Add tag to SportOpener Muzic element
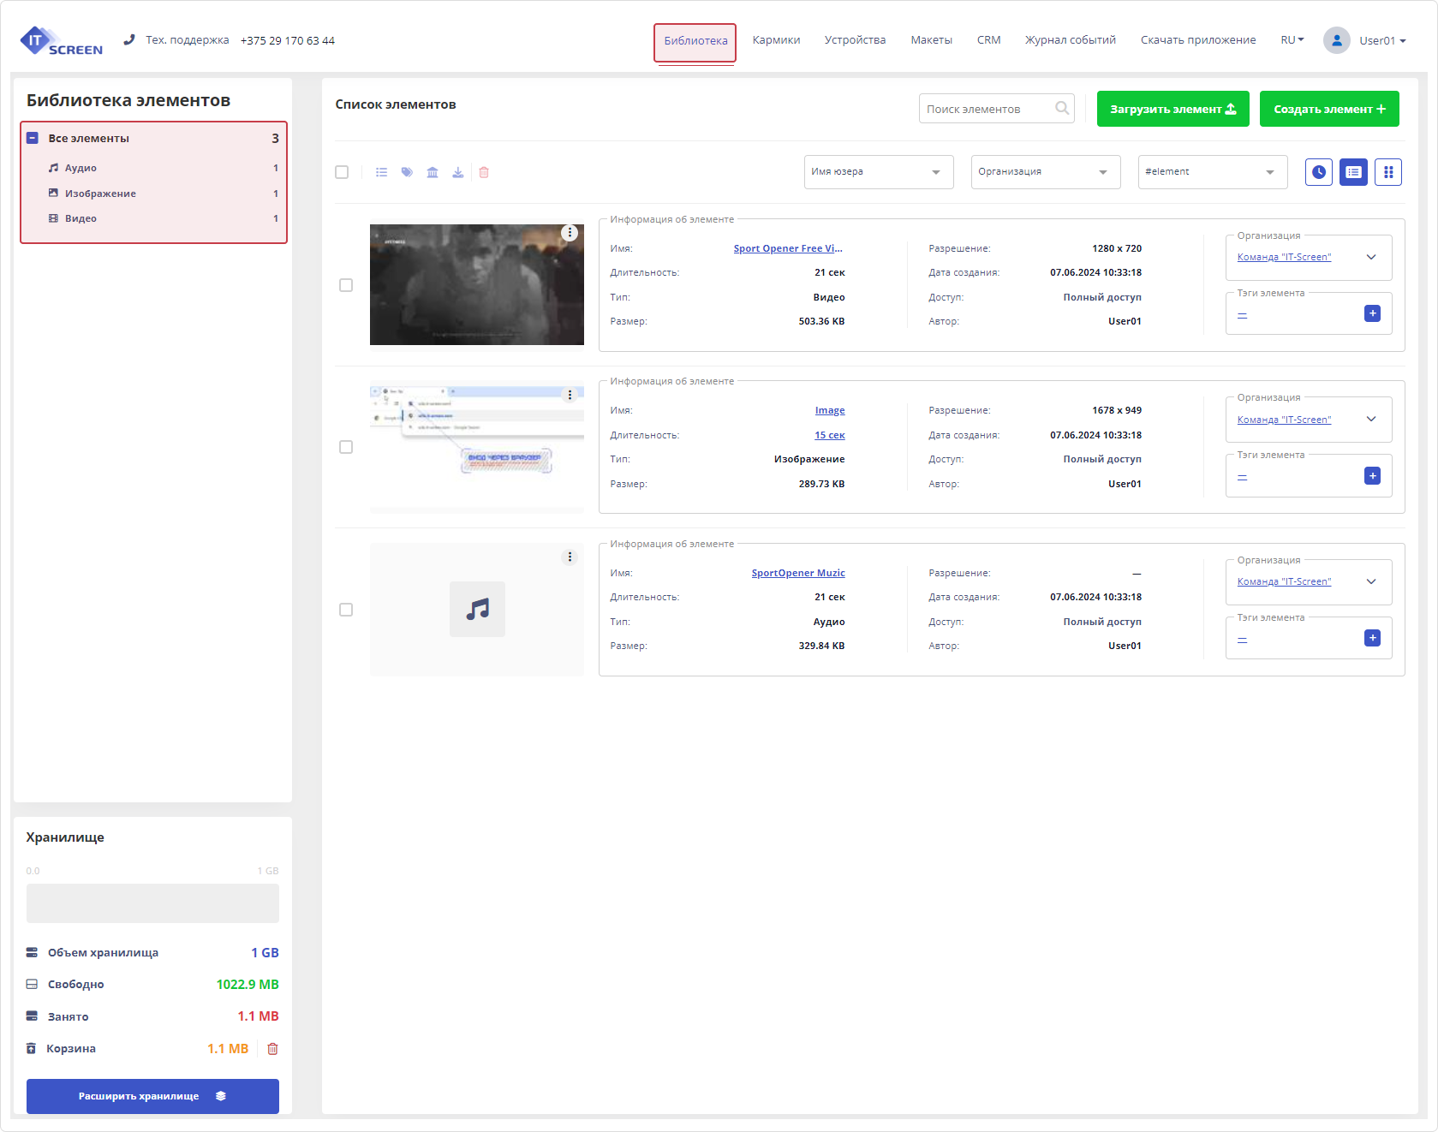The width and height of the screenshot is (1438, 1132). (1372, 638)
